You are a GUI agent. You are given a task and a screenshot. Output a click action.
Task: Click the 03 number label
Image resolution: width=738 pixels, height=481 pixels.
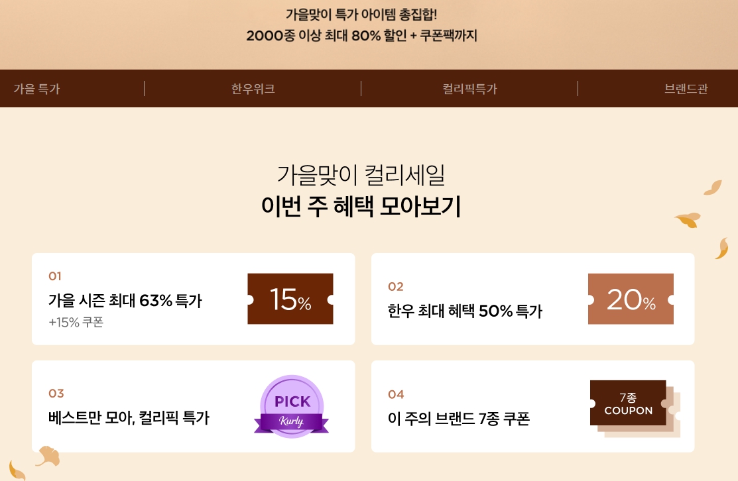point(56,393)
